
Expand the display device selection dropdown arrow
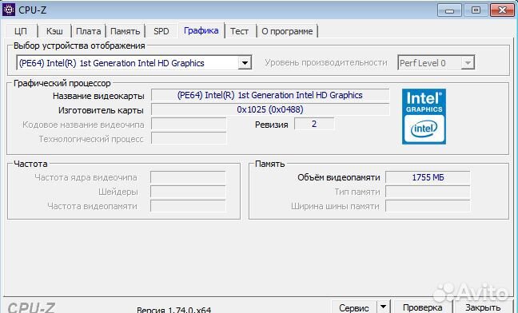[245, 62]
